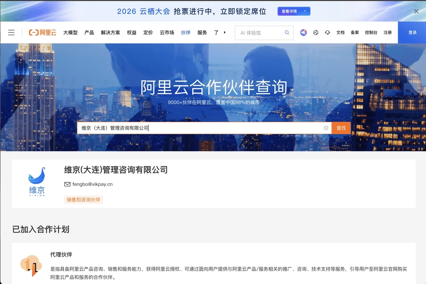This screenshot has height=284, width=426.
Task: Click the fengbo@vikpay.cn email address
Action: (x=92, y=184)
